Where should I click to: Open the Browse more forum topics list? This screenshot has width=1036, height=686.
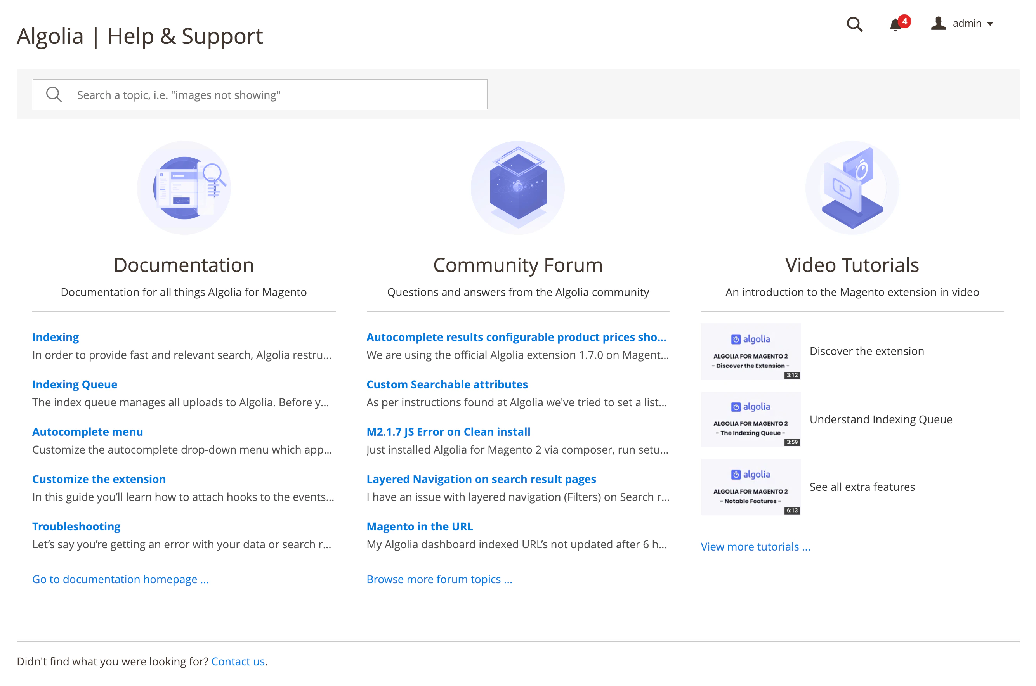[439, 579]
